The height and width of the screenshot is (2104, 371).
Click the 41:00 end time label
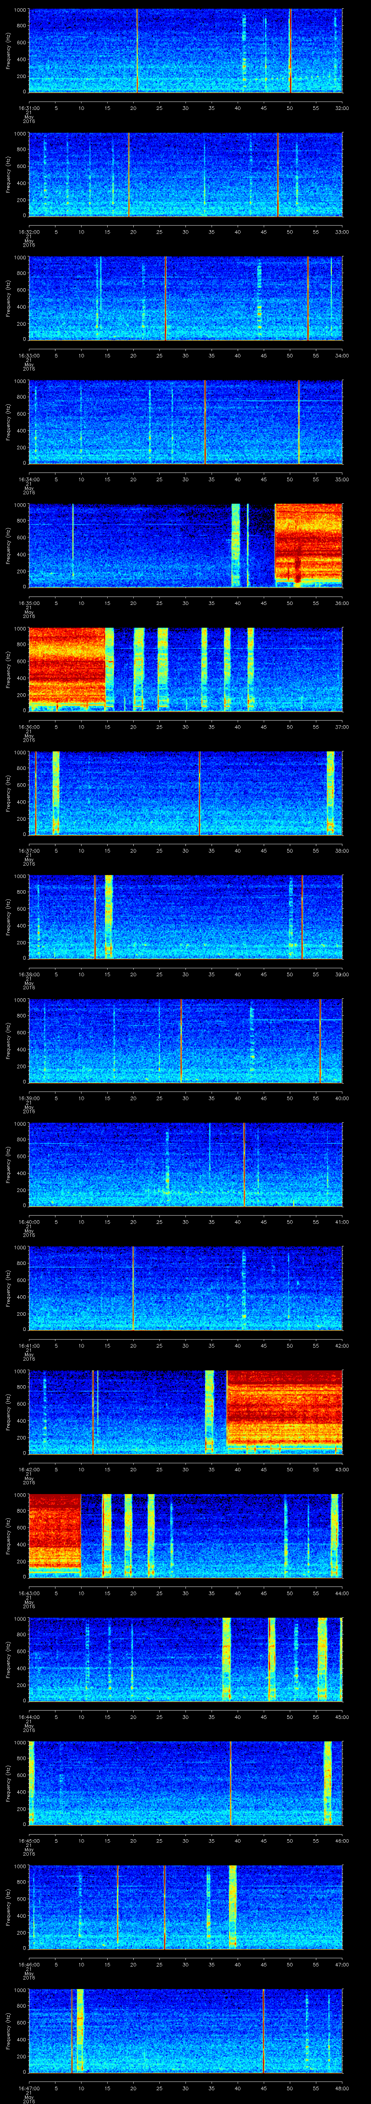[342, 1221]
